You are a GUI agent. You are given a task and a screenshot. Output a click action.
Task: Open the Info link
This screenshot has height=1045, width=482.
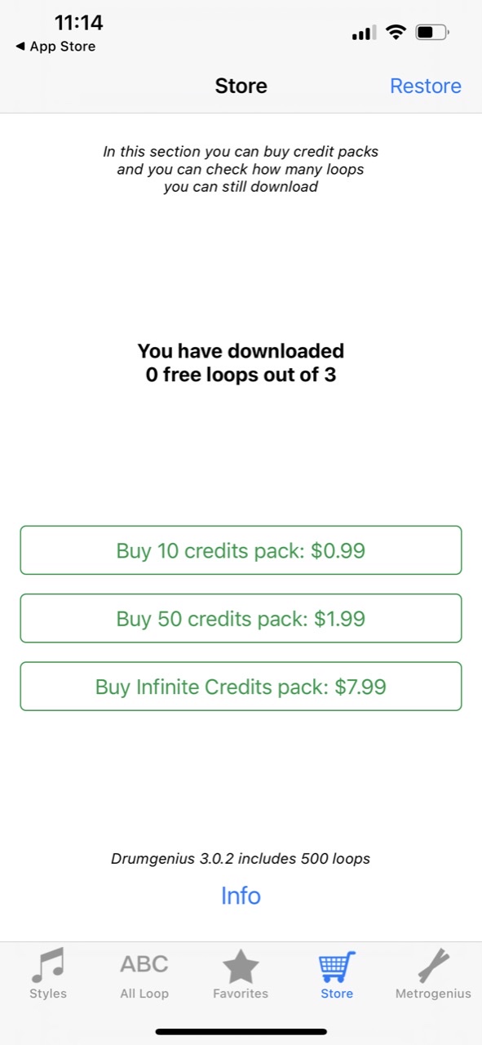tap(241, 896)
